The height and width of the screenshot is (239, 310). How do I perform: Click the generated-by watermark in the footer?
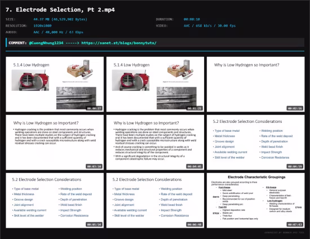tap(284, 233)
